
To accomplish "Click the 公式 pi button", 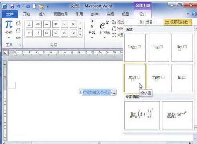I will [x=9, y=29].
